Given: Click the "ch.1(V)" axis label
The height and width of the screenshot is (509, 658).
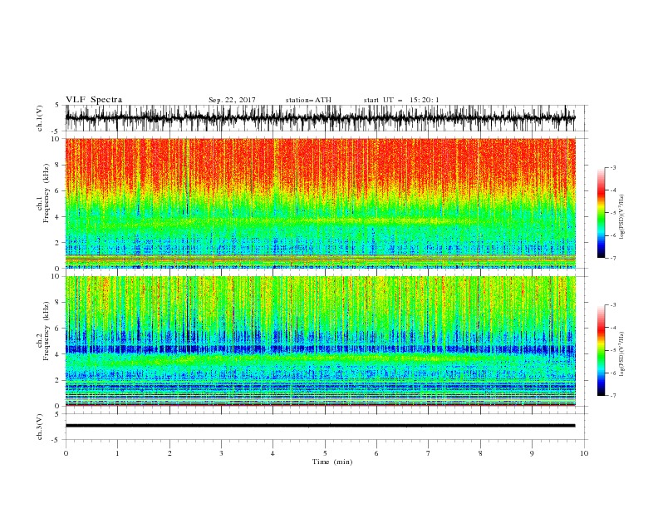Looking at the screenshot, I should (x=40, y=118).
